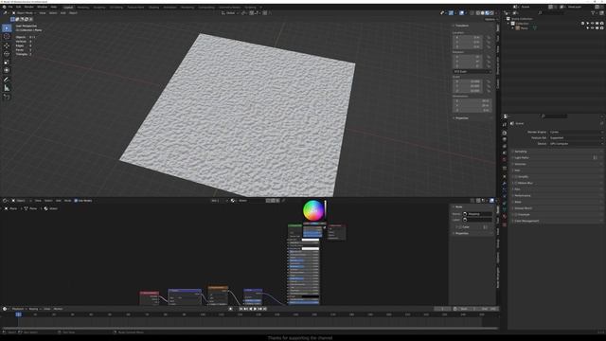The width and height of the screenshot is (606, 341).
Task: Open the View Layer properties tab
Action: point(505,147)
